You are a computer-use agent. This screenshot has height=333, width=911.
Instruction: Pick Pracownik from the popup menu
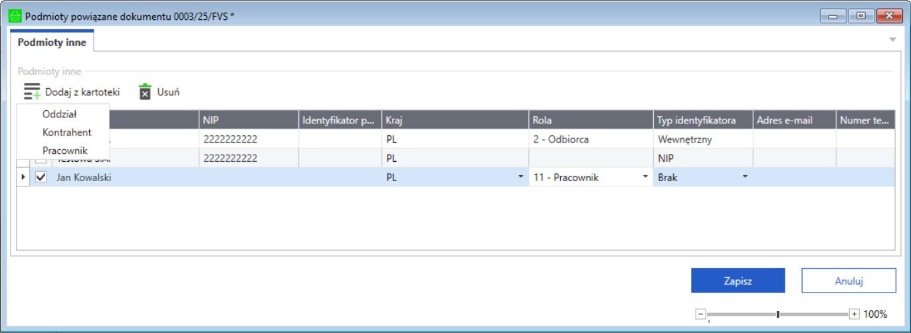coord(64,151)
